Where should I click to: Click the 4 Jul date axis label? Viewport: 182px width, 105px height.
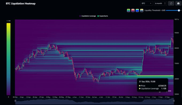[x=101, y=97]
